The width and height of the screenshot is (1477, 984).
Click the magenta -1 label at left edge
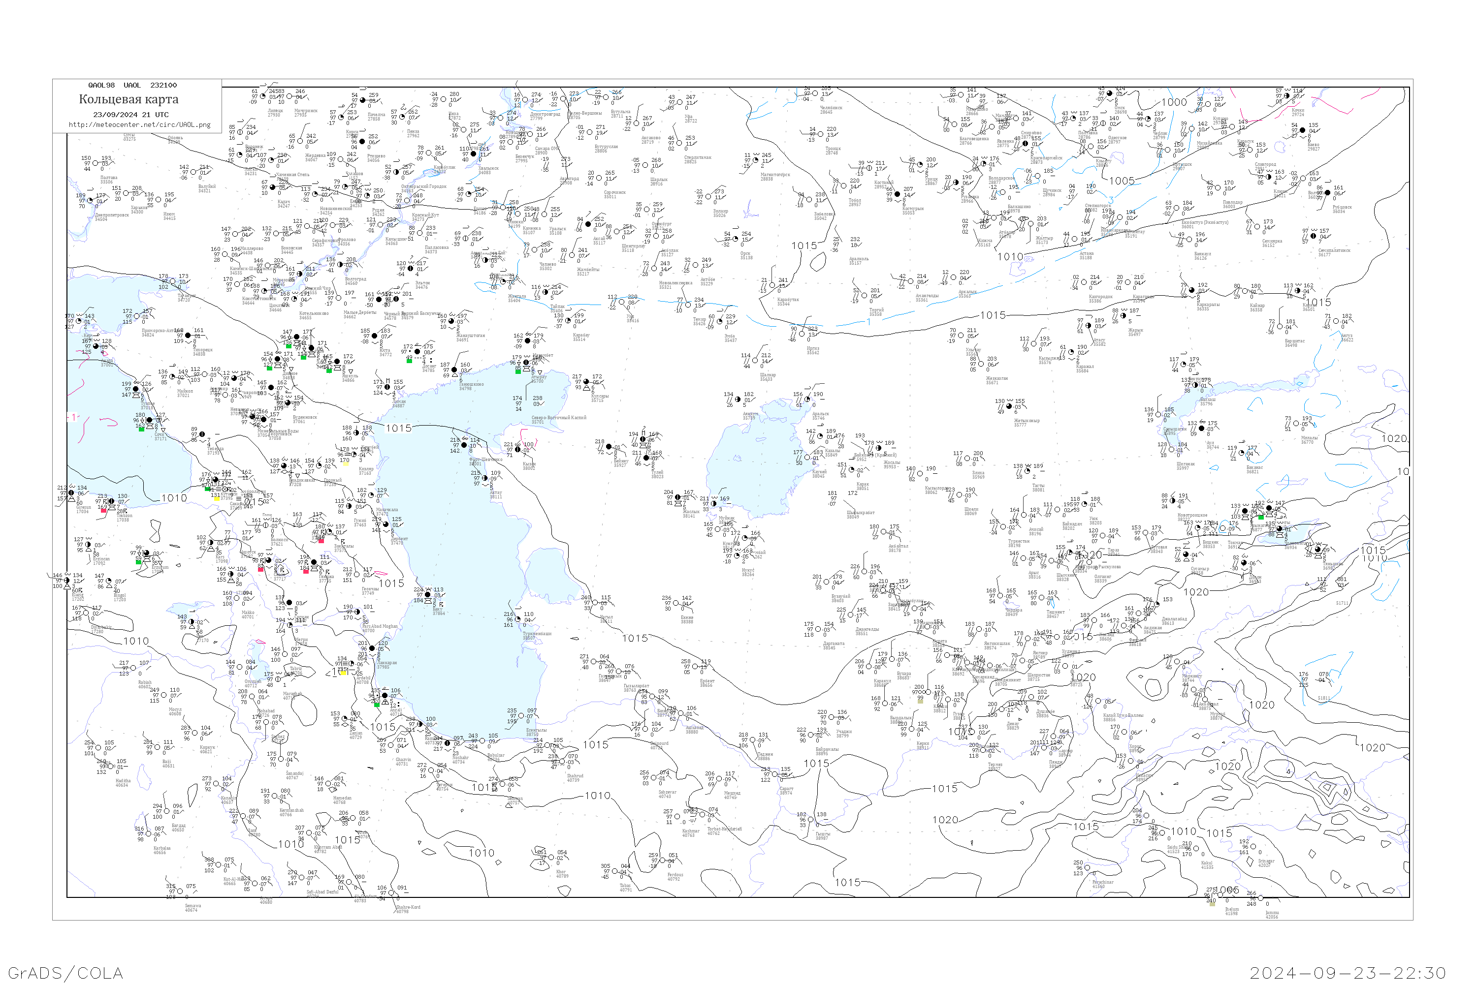[x=73, y=417]
